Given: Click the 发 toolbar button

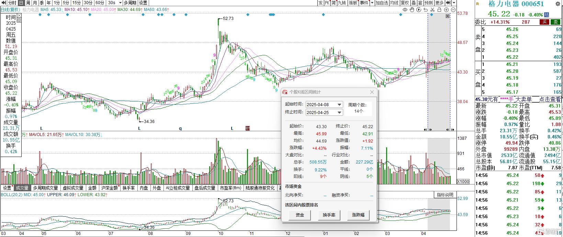Looking at the screenshot, I should coord(320,3).
